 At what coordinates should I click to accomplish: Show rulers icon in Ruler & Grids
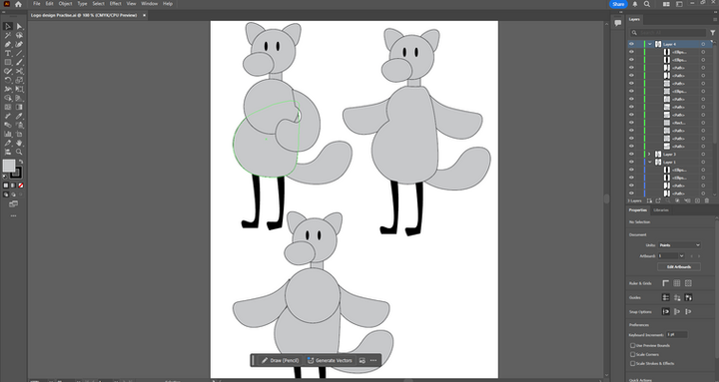(x=666, y=283)
